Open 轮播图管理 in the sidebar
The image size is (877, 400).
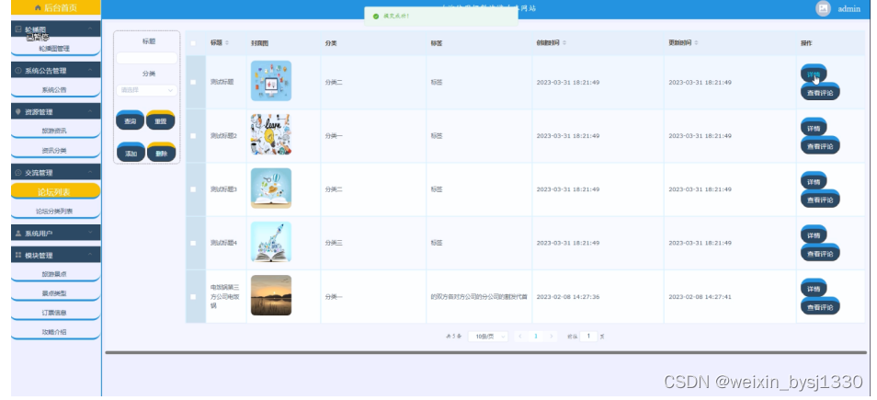tap(56, 48)
